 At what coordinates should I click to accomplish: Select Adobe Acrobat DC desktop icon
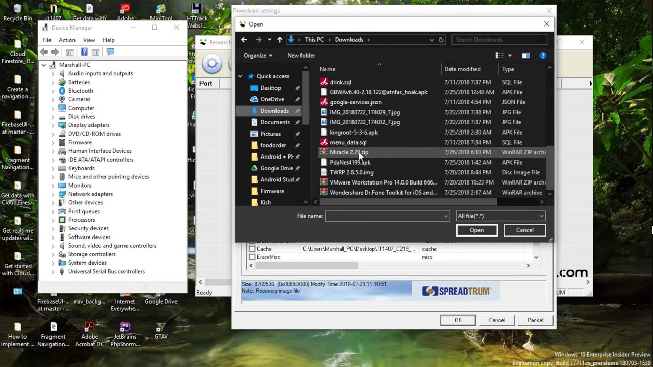coord(89,335)
